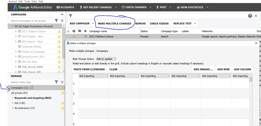Open the Data menu
This screenshot has height=126, width=261.
point(34,1)
